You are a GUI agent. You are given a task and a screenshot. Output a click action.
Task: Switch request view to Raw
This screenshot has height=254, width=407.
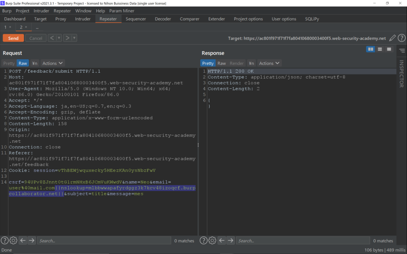click(23, 63)
